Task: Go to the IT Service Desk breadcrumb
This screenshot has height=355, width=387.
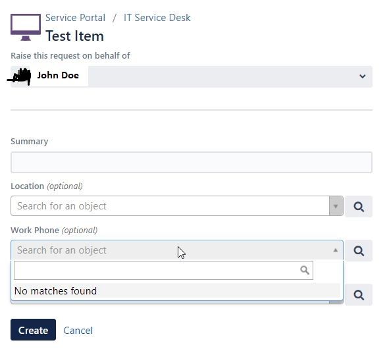Action: 157,18
